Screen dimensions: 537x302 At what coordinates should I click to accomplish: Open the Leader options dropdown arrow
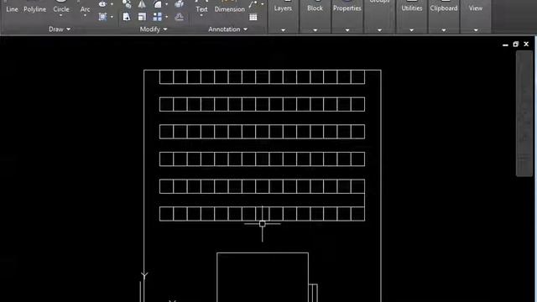(x=263, y=4)
